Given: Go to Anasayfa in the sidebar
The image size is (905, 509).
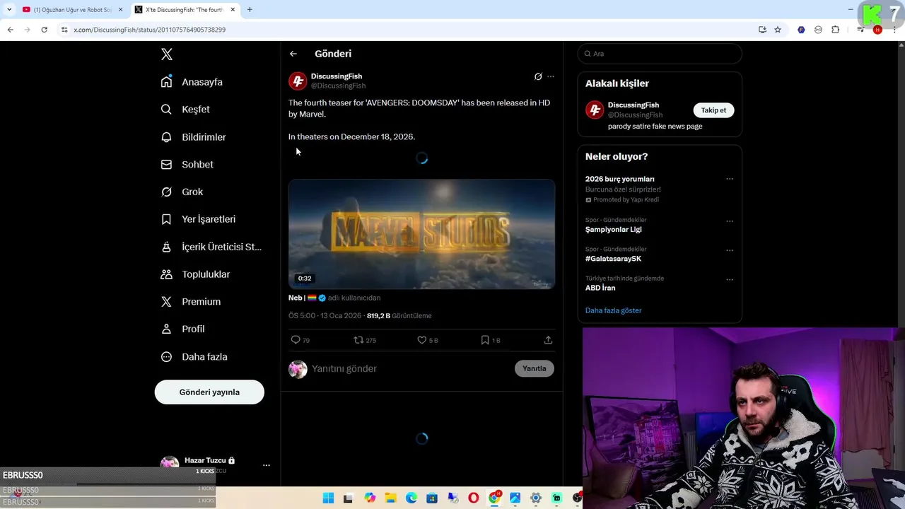Looking at the screenshot, I should click(192, 82).
